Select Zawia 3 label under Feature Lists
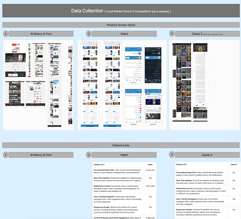Viewport: 241px width, 219px height. (207, 155)
